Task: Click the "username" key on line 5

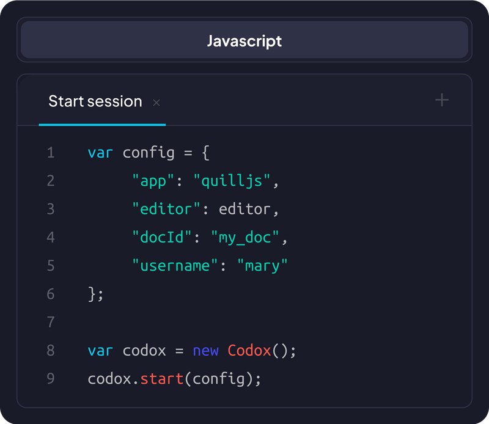Action: pyautogui.click(x=175, y=266)
